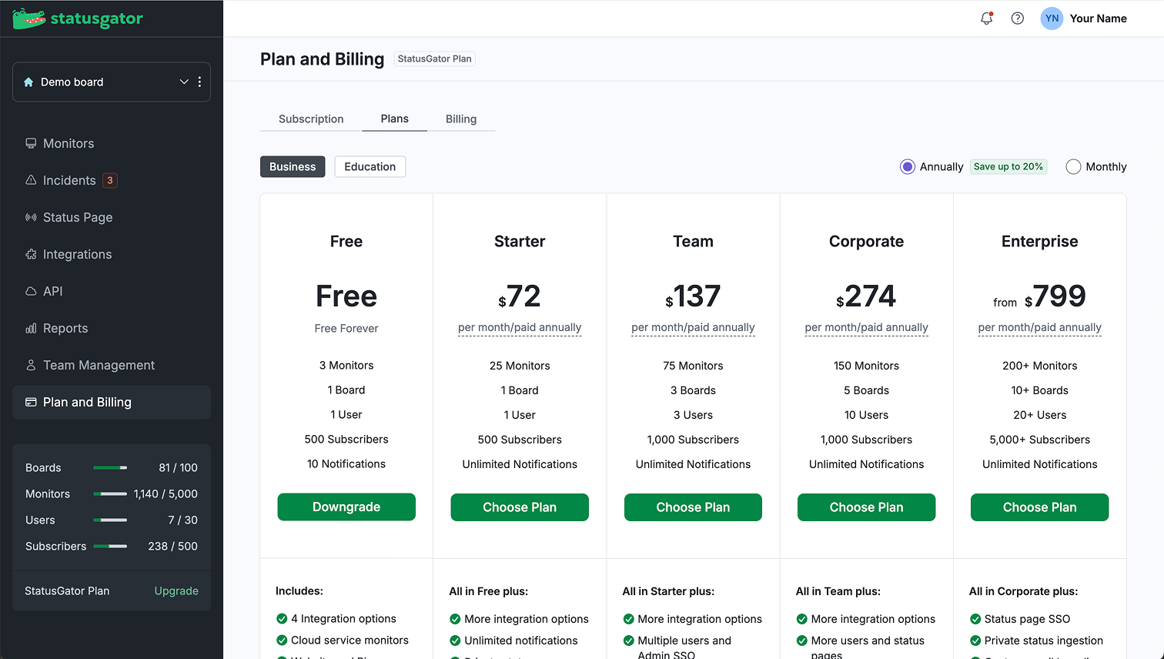Choose the Corporate plan

866,507
